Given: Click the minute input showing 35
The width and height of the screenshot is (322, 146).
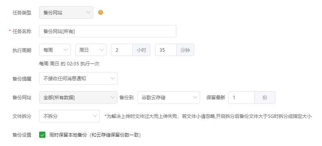Looking at the screenshot, I should 166,50.
